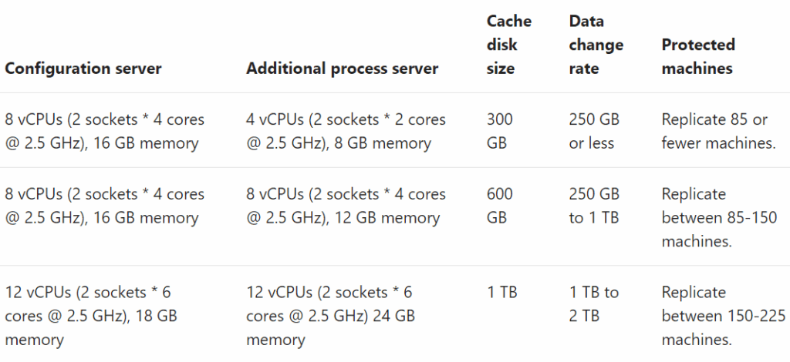Image resolution: width=790 pixels, height=362 pixels.
Task: Select the "Data change rate" header
Action: click(x=596, y=45)
